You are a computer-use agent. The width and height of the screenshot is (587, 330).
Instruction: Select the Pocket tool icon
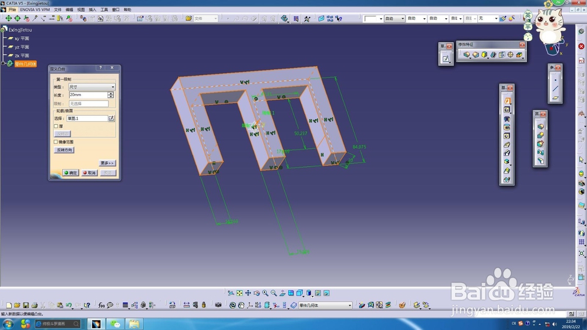coord(507,110)
